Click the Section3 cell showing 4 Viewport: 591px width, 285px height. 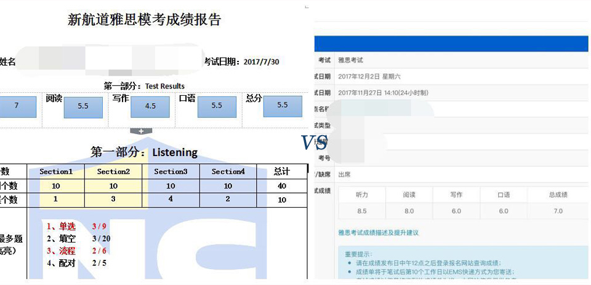tap(171, 200)
